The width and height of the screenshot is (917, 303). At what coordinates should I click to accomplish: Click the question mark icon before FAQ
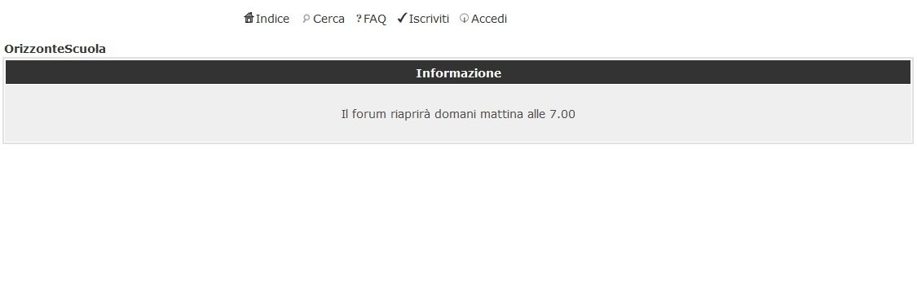click(359, 19)
